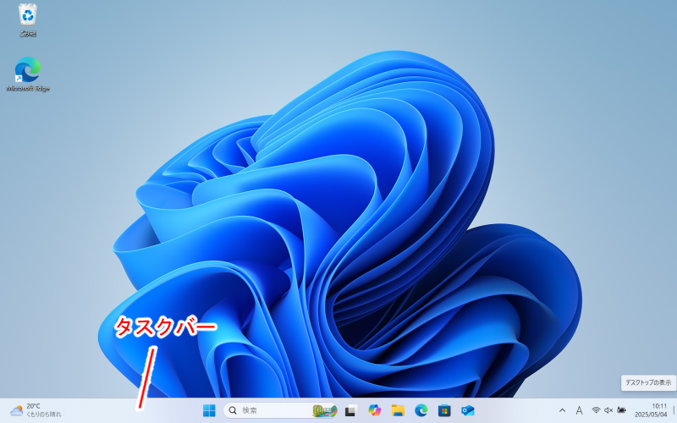677x423 pixels.
Task: Open Task View from the taskbar
Action: pos(350,410)
